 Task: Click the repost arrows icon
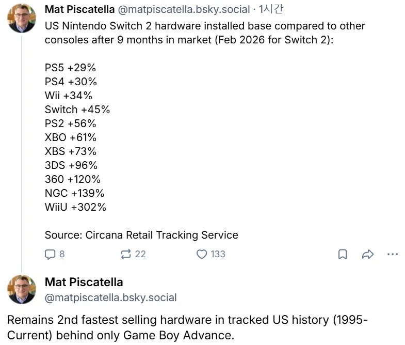coord(125,254)
